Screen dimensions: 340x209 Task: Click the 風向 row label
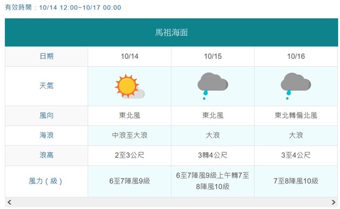point(47,116)
